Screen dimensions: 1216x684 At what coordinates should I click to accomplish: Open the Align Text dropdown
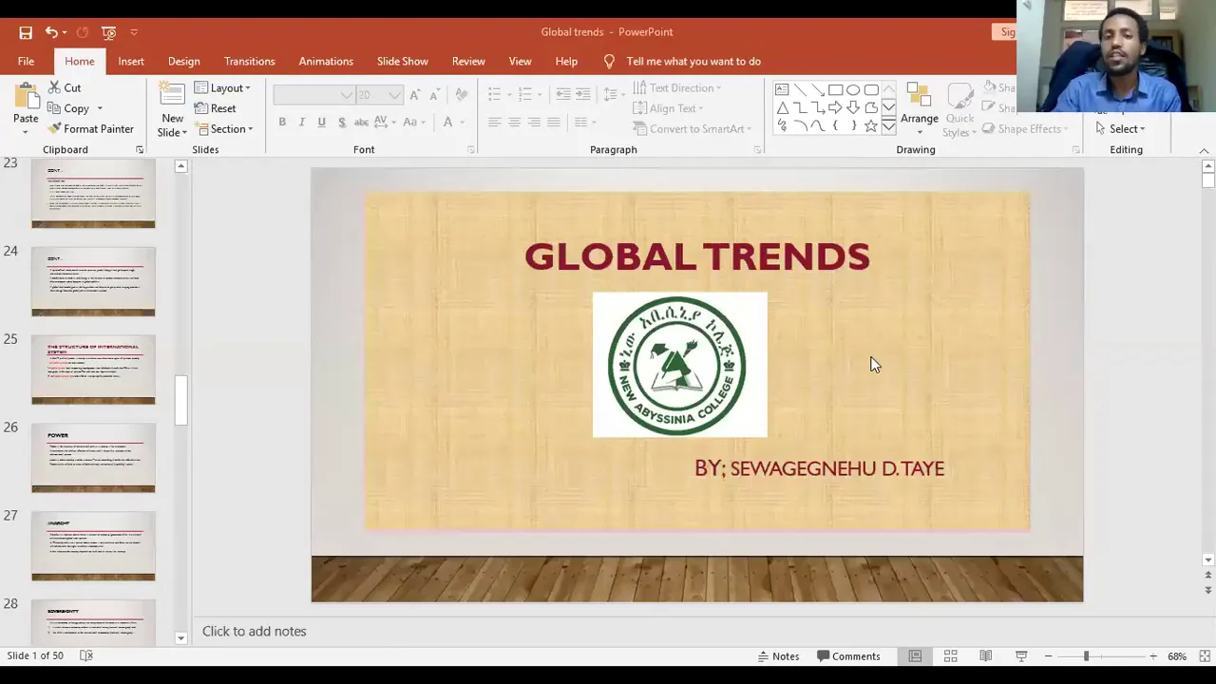click(671, 108)
